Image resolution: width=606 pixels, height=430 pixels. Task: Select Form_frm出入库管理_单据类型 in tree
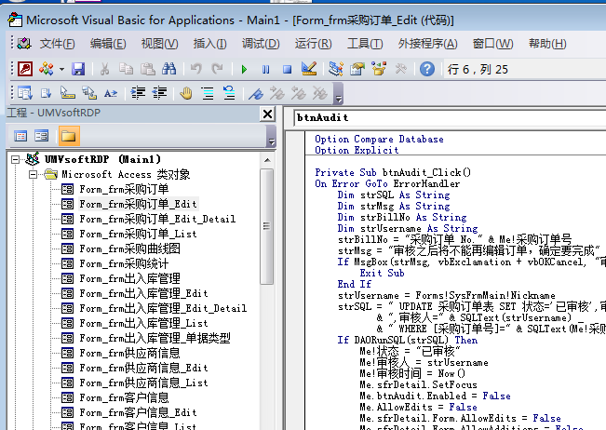pyautogui.click(x=155, y=339)
